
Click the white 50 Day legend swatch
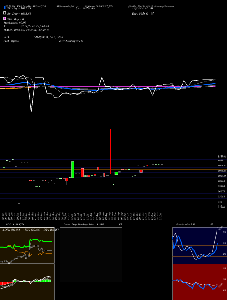click(5, 13)
